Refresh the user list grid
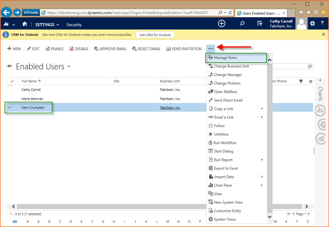Viewport: 329px width, 227px height. pos(311,81)
